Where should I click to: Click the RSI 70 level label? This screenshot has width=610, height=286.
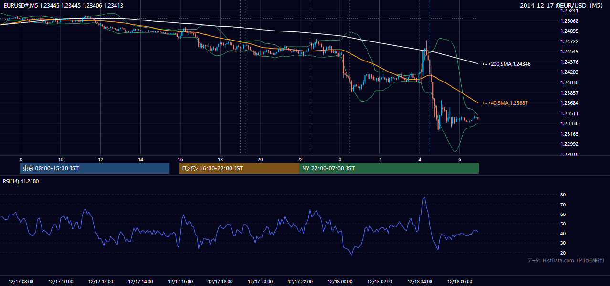coord(563,204)
